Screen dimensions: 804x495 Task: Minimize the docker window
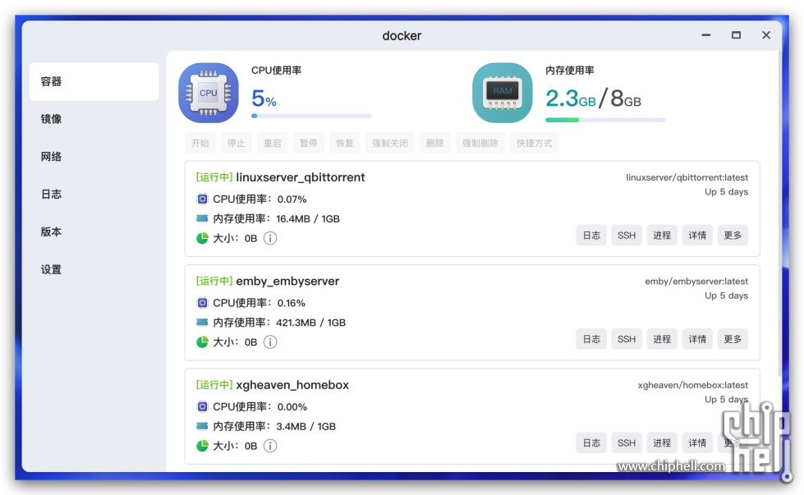[x=706, y=35]
